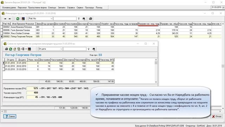Click the export arrow icon in scheme toolbar
The height and width of the screenshot is (127, 225).
coord(22,49)
